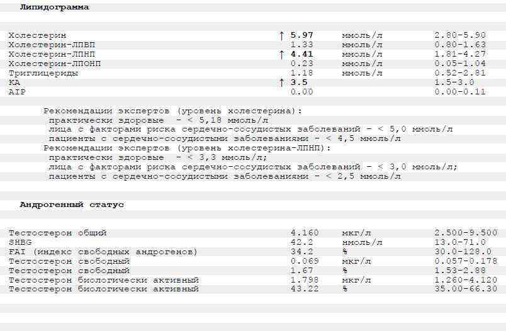The image size is (506, 331).
Task: Select the FAI (индекс свободных андрогенов) label
Action: [x=103, y=252]
